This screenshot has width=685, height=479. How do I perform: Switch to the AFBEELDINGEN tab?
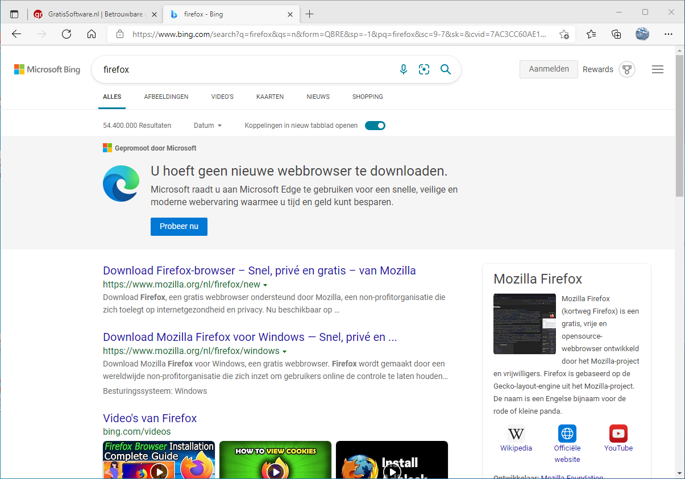click(166, 97)
